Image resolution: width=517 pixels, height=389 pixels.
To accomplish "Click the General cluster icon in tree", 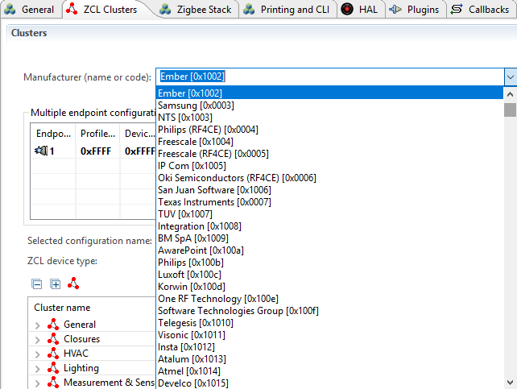I will point(53,324).
